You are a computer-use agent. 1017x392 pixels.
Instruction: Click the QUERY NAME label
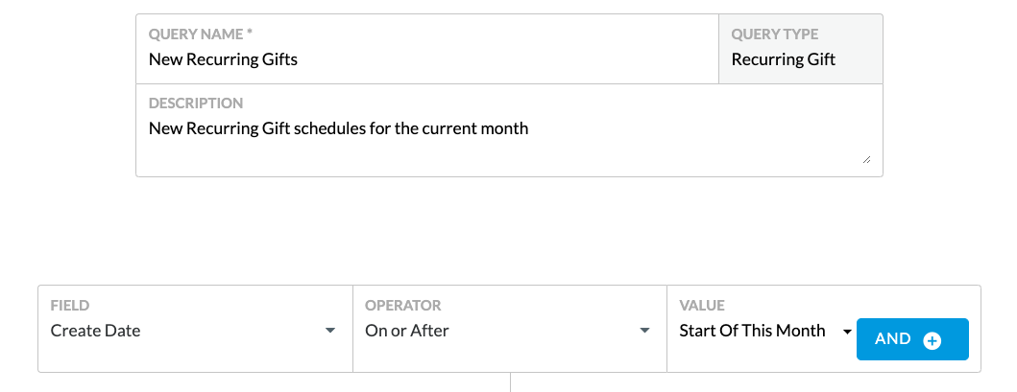tap(201, 35)
